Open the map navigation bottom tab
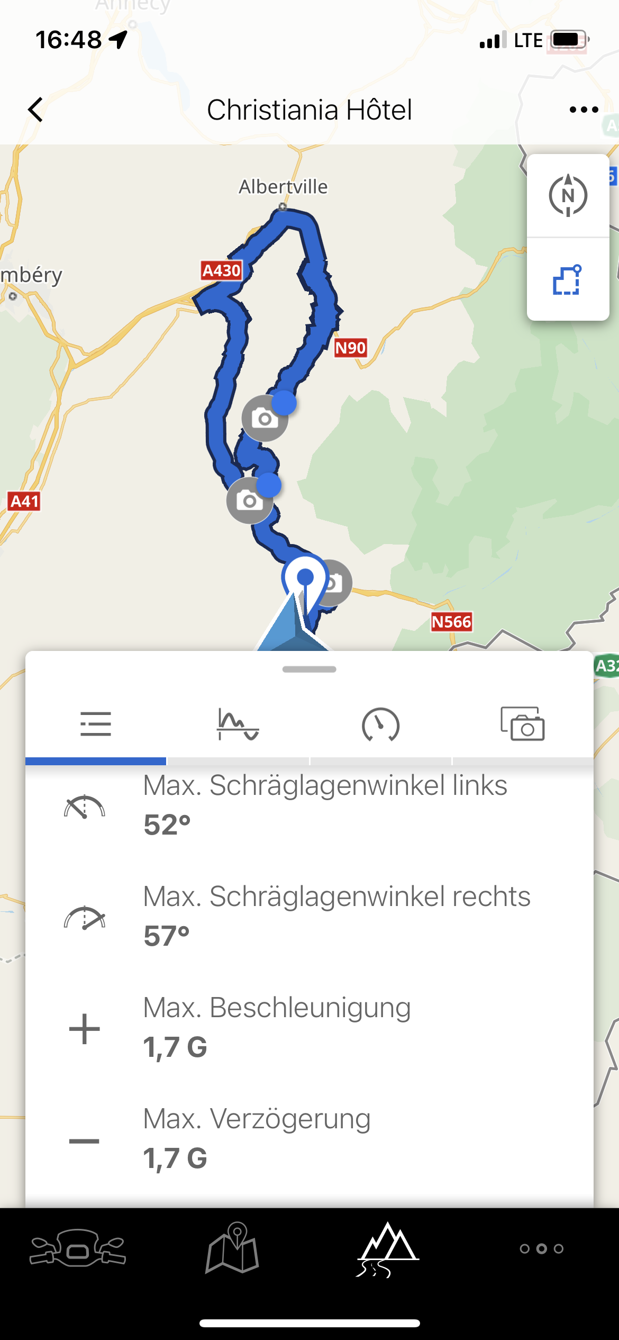Image resolution: width=619 pixels, height=1340 pixels. tap(232, 1247)
